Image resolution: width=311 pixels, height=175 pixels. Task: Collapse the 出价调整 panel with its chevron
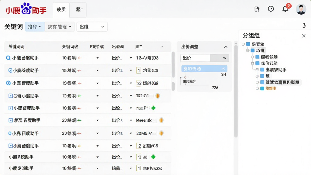click(226, 47)
